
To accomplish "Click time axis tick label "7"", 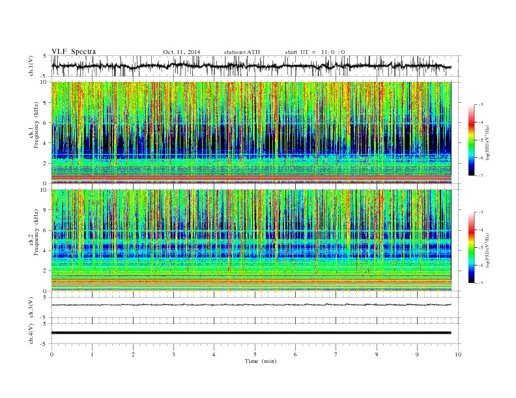I will [336, 354].
